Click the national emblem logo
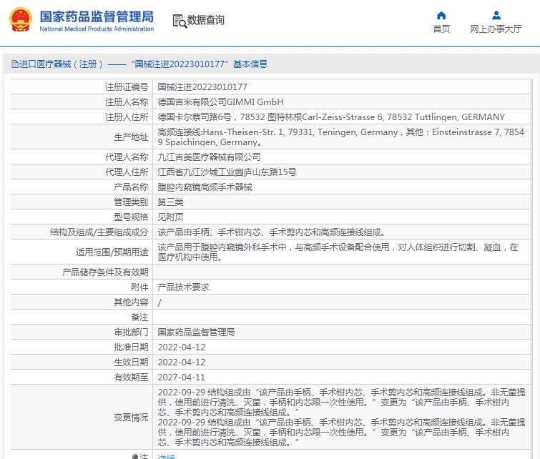This screenshot has width=540, height=459. coord(20,20)
